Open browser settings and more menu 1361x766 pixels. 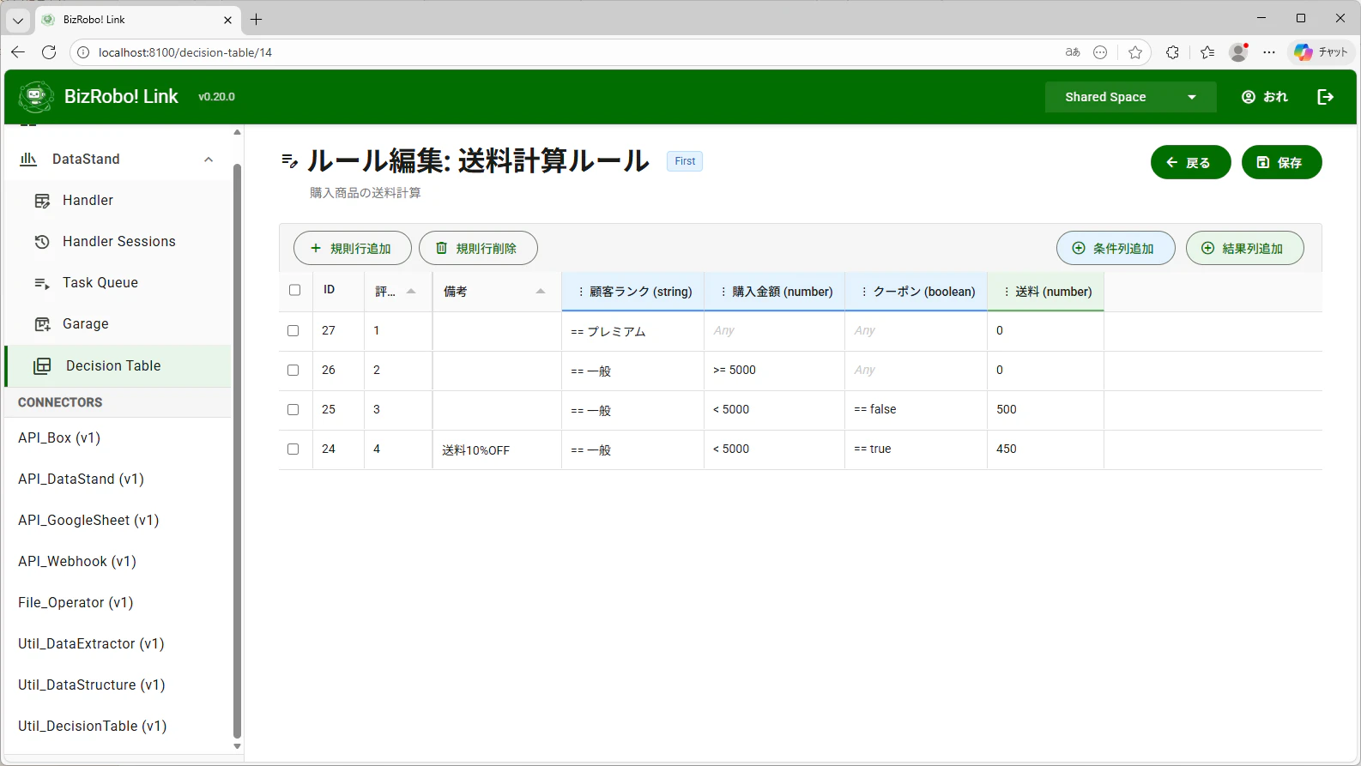pos(1269,52)
